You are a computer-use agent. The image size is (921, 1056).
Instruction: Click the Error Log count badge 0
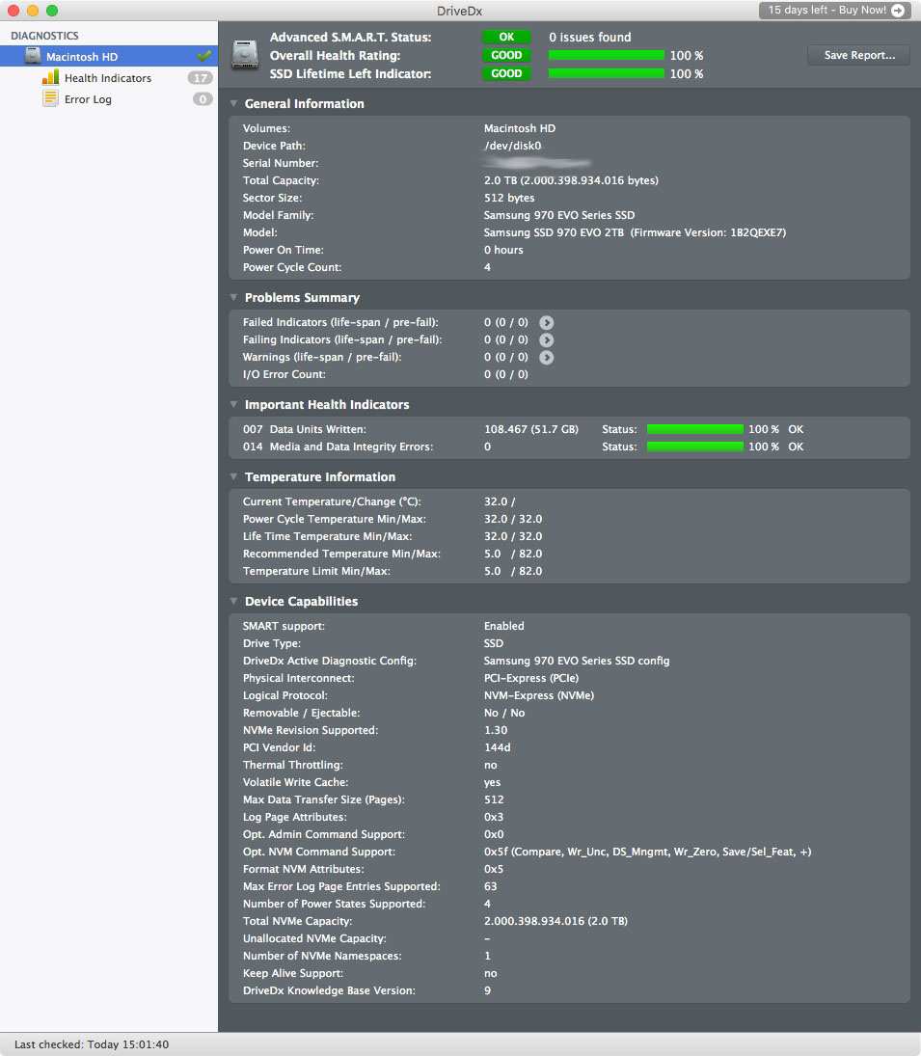(x=203, y=99)
